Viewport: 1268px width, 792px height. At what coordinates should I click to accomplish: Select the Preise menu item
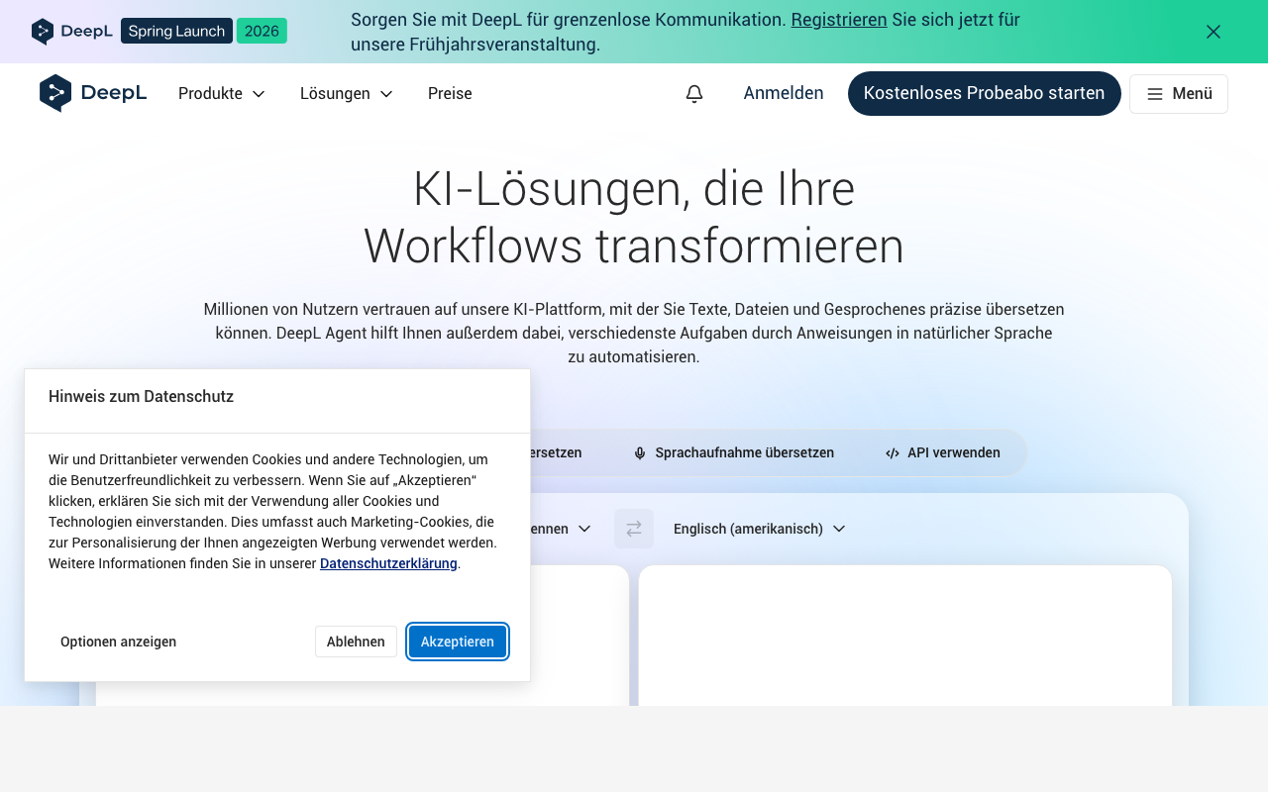(450, 93)
